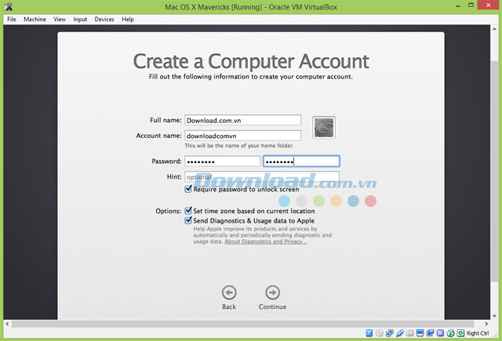
Task: Click the keyboard capture green arrow icon
Action: (x=460, y=333)
